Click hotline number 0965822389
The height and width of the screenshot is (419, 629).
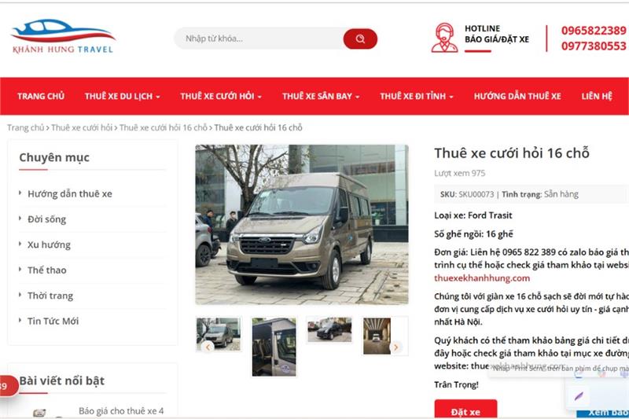(x=594, y=31)
